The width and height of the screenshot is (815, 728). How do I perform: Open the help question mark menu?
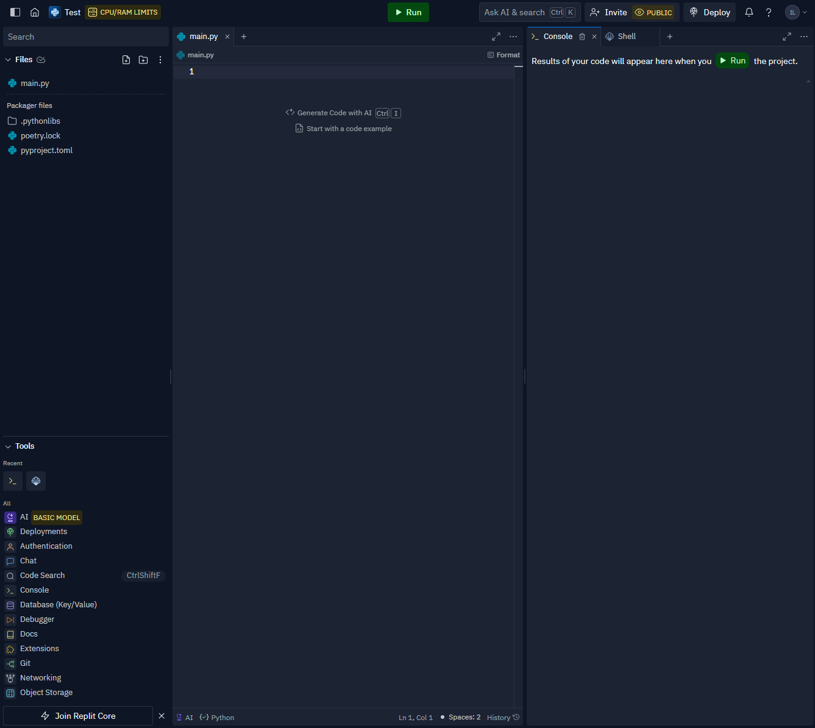[769, 12]
